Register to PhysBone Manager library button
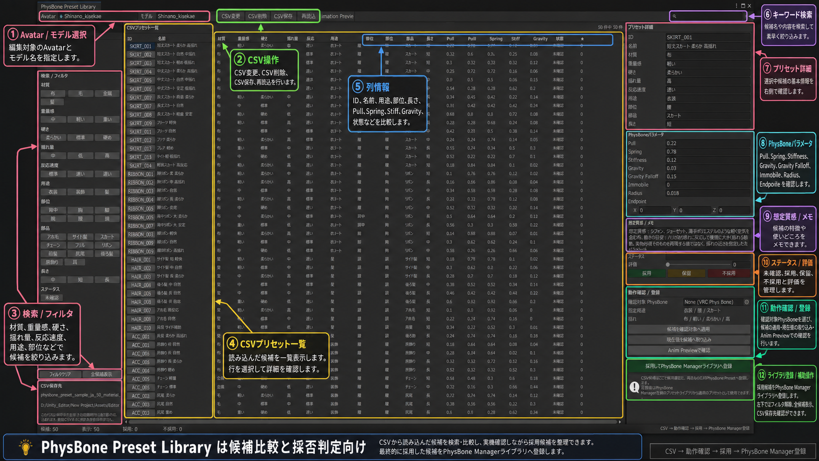This screenshot has width=819, height=461. pyautogui.click(x=690, y=366)
